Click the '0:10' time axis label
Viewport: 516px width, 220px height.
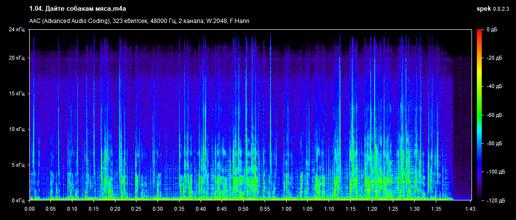[72, 208]
